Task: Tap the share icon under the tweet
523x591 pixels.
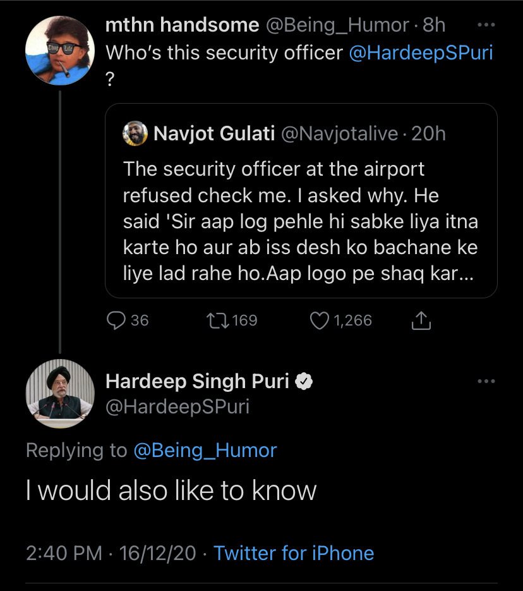Action: pos(421,321)
